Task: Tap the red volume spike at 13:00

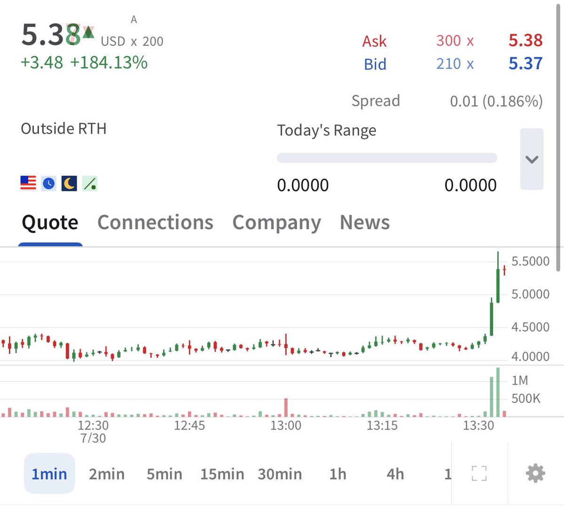Action: point(285,407)
